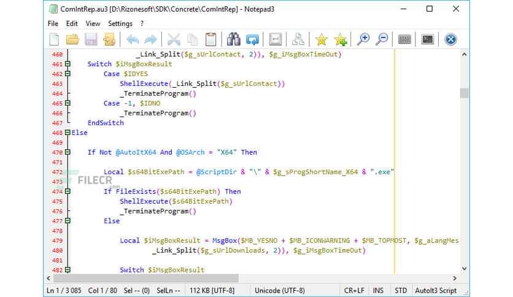Click the vertical scrollbar thumb
This screenshot has height=297, width=513.
coord(464,93)
